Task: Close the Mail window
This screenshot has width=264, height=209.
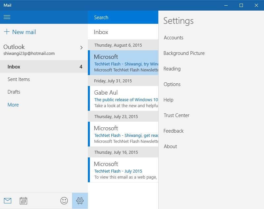Action: tap(256, 5)
